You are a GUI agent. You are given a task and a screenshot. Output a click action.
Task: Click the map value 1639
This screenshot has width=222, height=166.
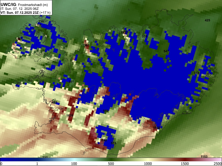coord(70,115)
